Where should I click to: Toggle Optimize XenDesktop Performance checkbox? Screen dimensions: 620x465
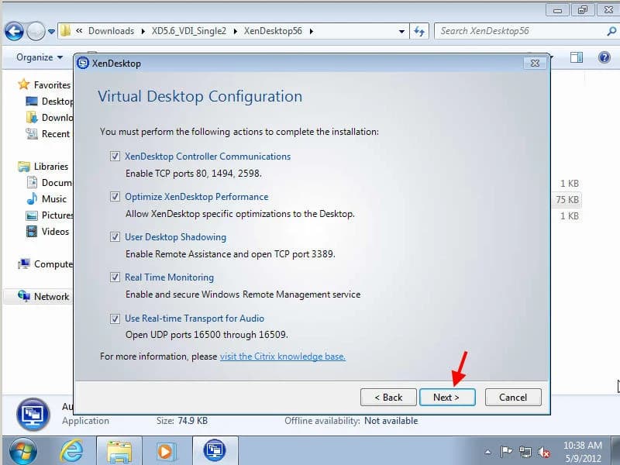coord(115,197)
